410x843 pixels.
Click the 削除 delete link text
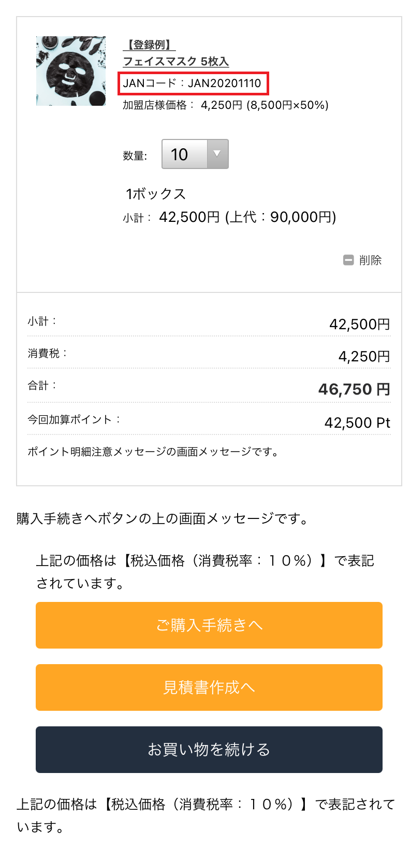[x=370, y=260]
